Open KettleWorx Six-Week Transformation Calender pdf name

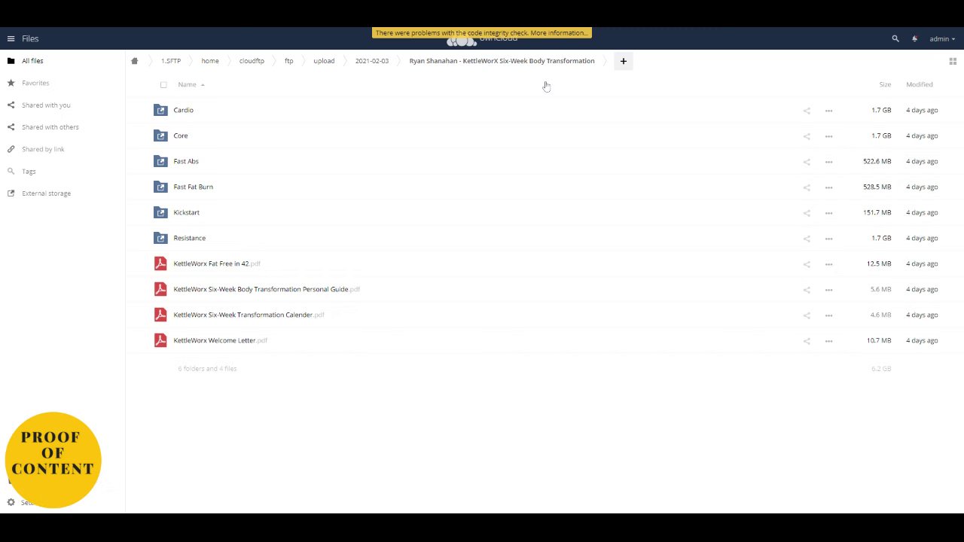[x=249, y=315]
